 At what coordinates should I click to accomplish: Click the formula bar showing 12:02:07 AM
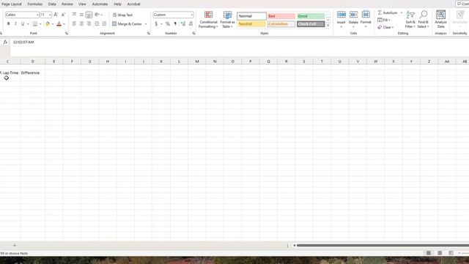(x=240, y=47)
